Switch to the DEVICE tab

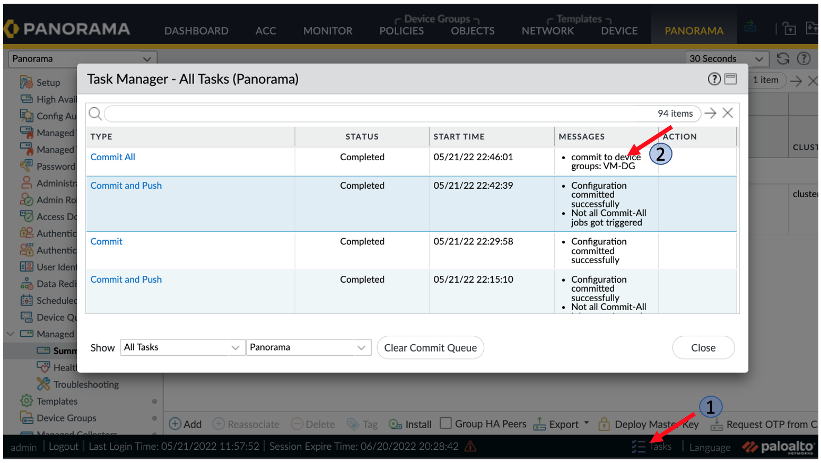point(619,31)
